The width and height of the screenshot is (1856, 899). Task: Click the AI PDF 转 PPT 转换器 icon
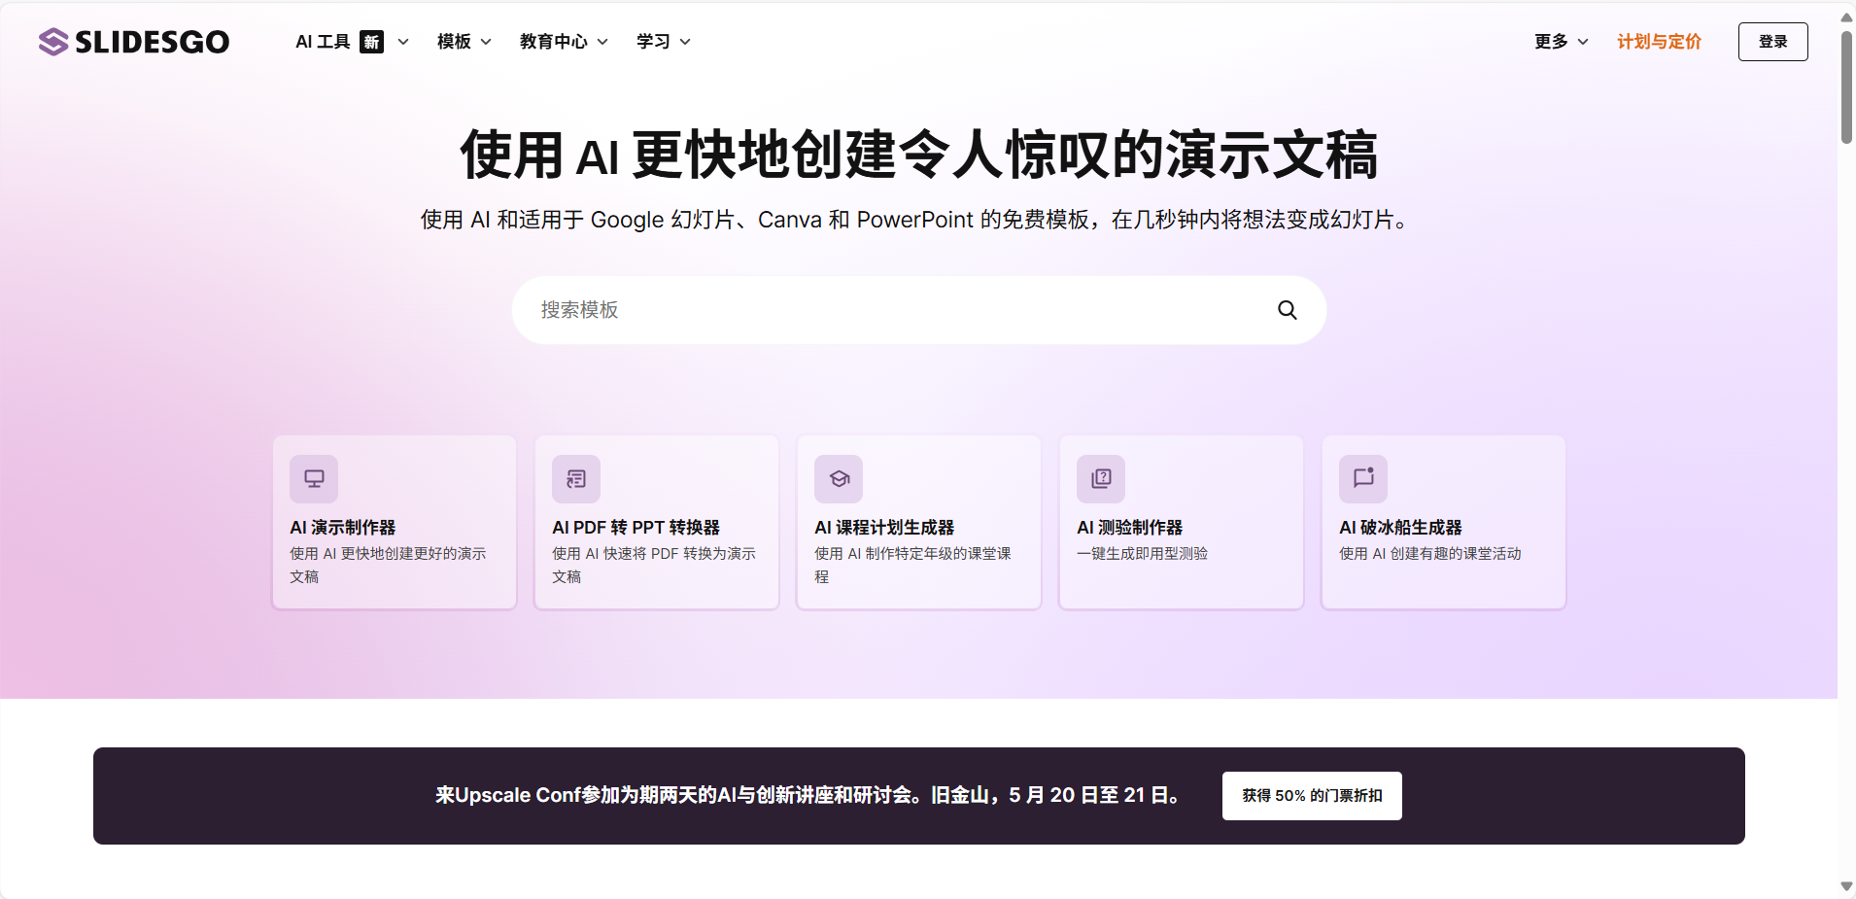click(x=576, y=478)
